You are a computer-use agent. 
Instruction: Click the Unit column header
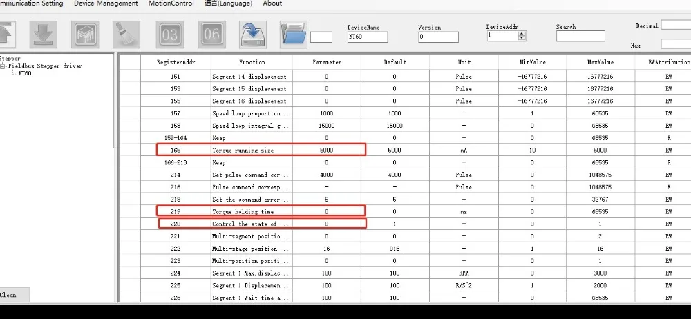(x=464, y=62)
